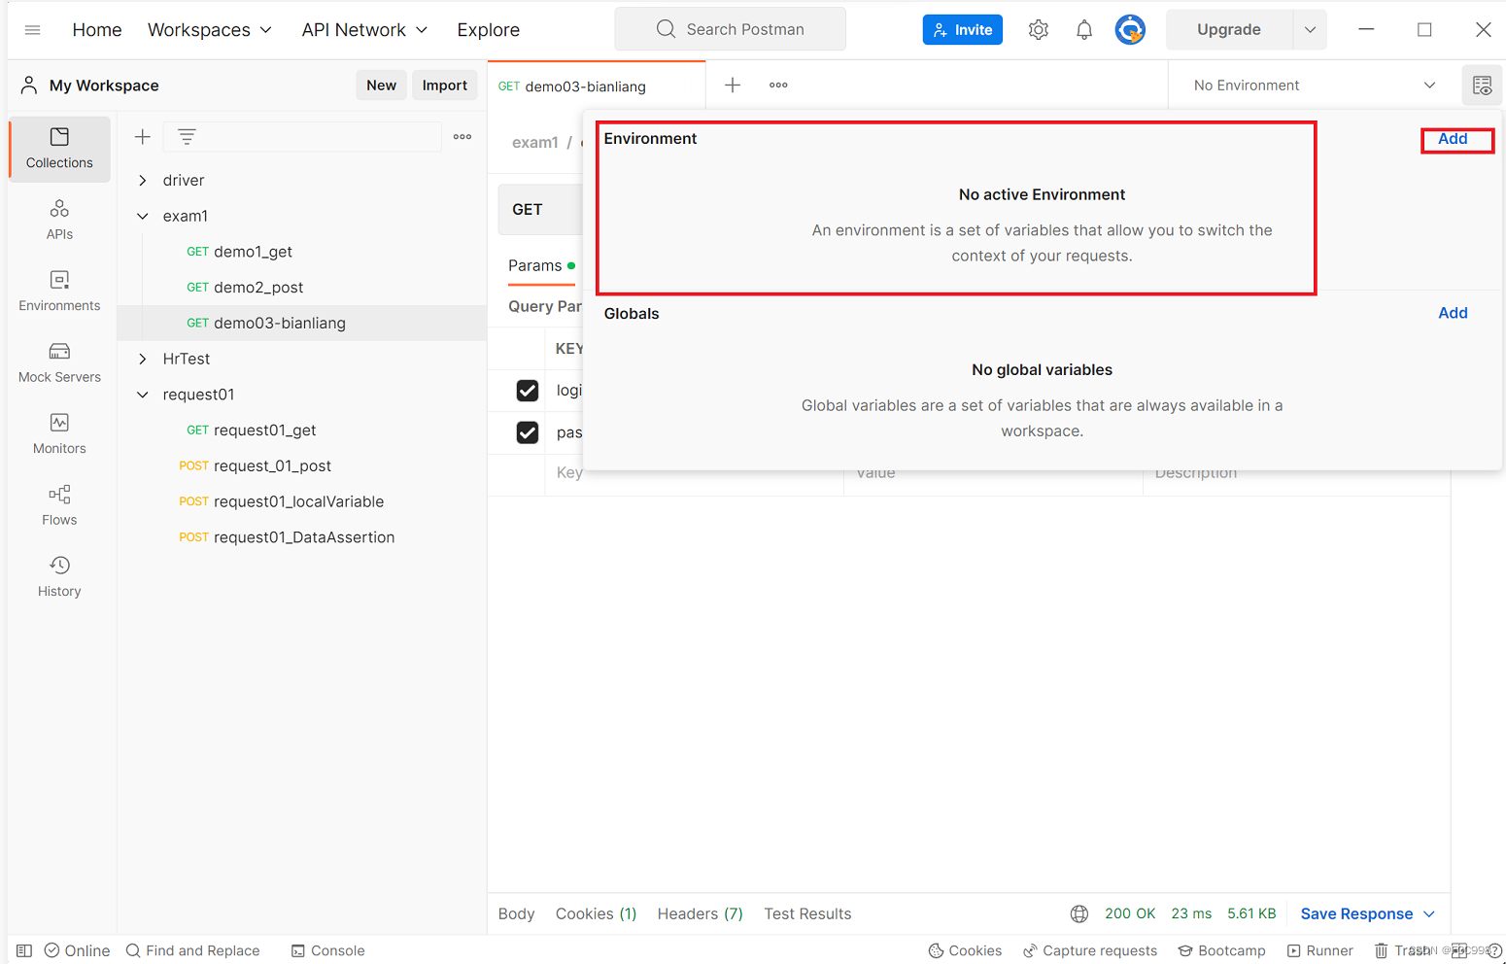Screen dimensions: 1506x964
Task: Expand the driver collection
Action: tap(143, 181)
